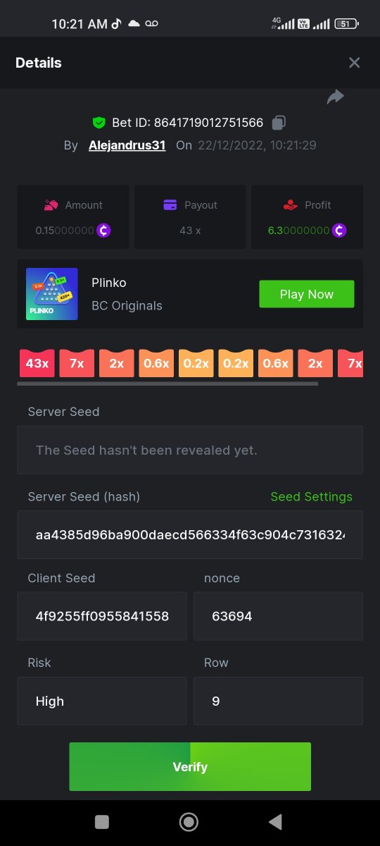Open Alejandrus31 user profile
The width and height of the screenshot is (380, 846).
click(x=127, y=145)
